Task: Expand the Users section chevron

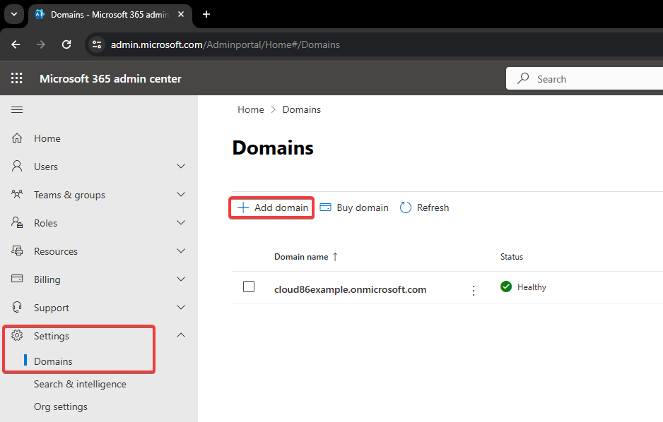Action: tap(181, 166)
